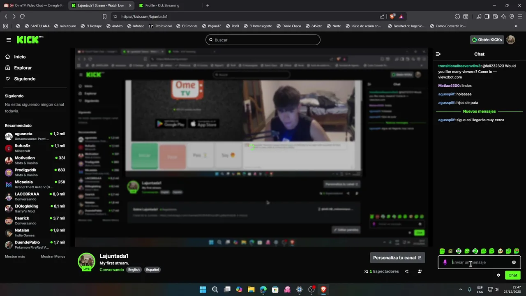Viewport: 526px width, 296px height.
Task: Open a new browser tab
Action: pos(208,5)
